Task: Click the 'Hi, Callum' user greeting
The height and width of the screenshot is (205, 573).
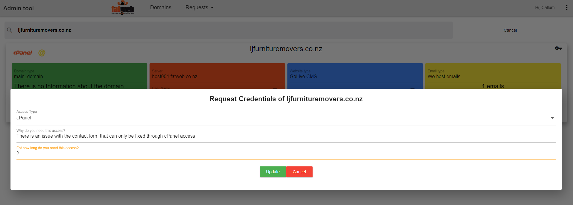Action: point(545,8)
